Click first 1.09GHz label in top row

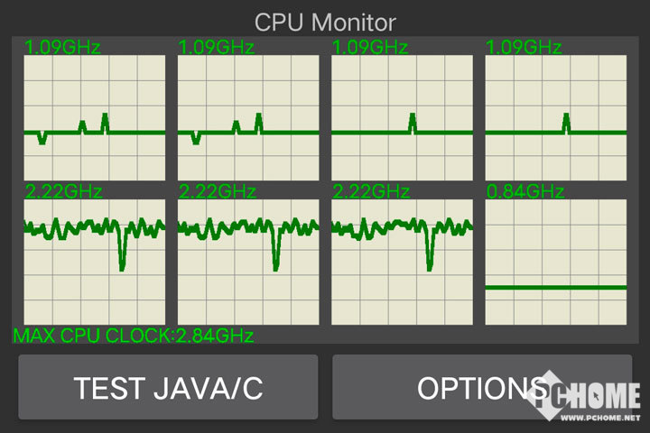click(x=62, y=47)
